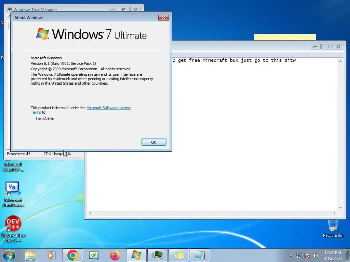Open Microsoft Visual C# desktop shortcut

point(13,166)
